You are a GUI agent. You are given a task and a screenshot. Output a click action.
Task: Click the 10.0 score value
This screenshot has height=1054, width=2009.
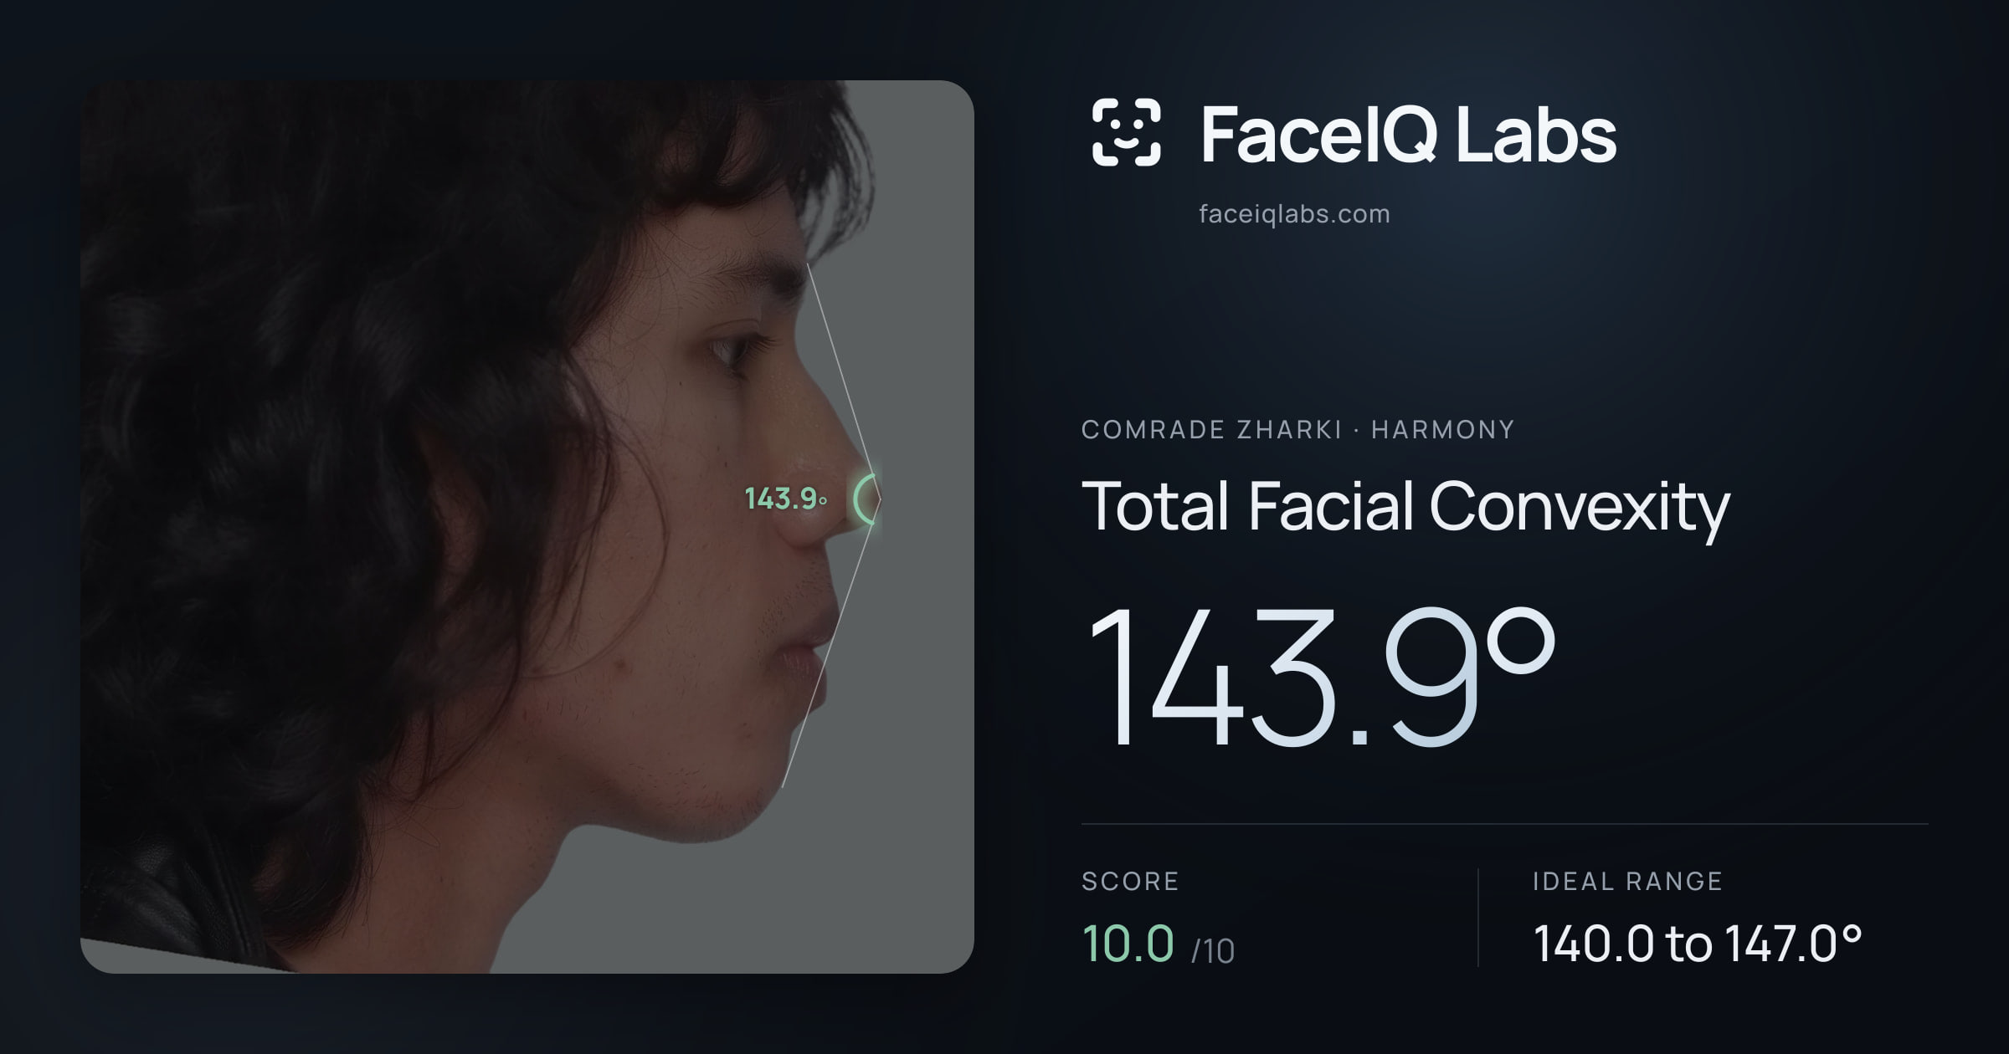tap(1128, 944)
